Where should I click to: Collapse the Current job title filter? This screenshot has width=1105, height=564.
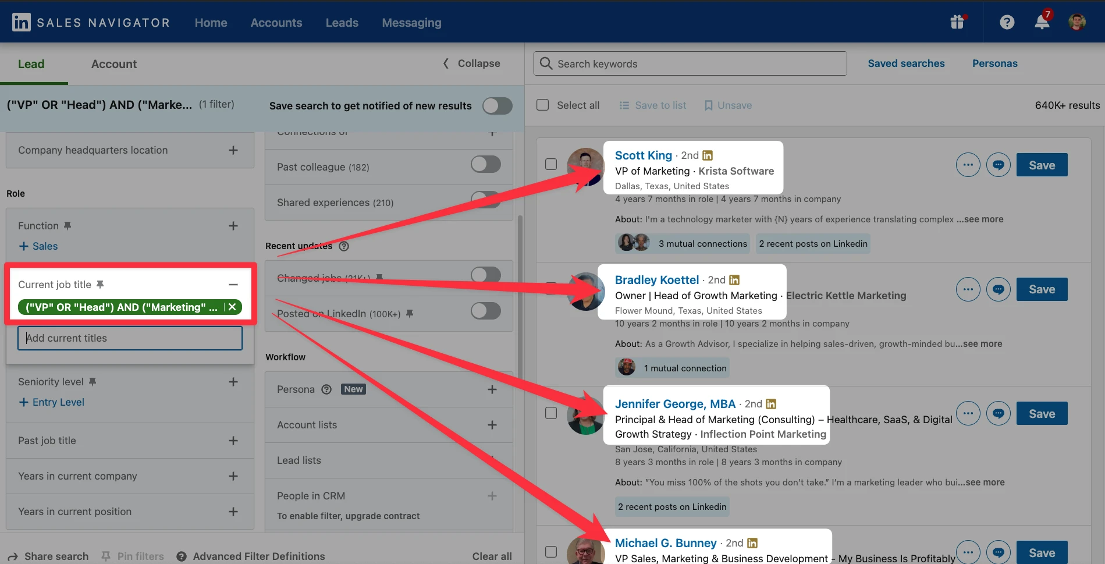click(233, 285)
